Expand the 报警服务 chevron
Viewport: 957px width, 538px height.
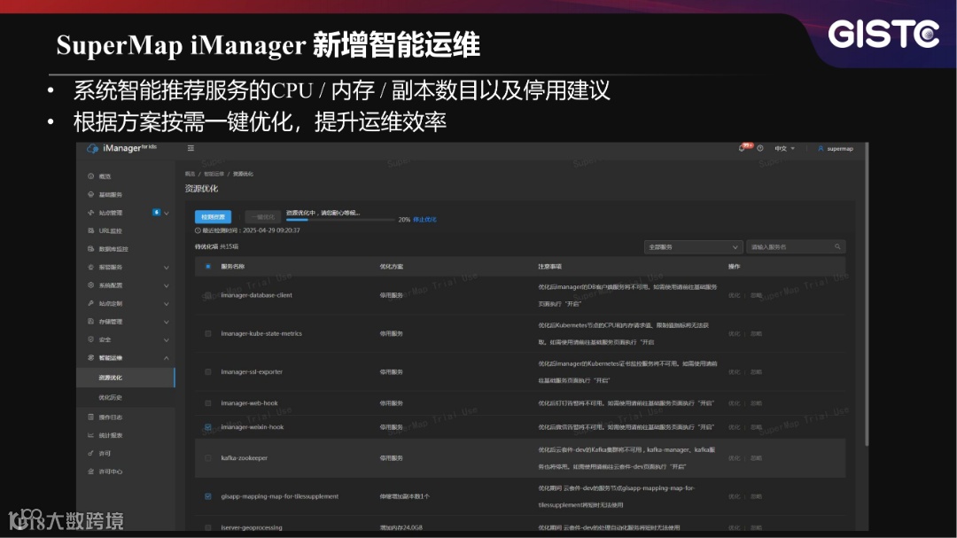(x=167, y=268)
